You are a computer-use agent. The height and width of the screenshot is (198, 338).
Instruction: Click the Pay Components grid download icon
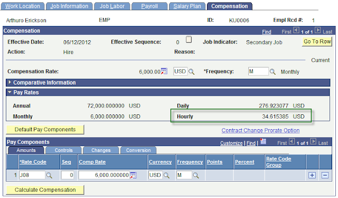[263, 141]
